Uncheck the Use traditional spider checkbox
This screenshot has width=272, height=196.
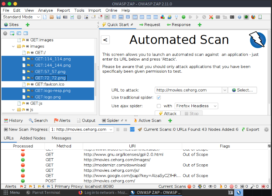tap(159, 98)
